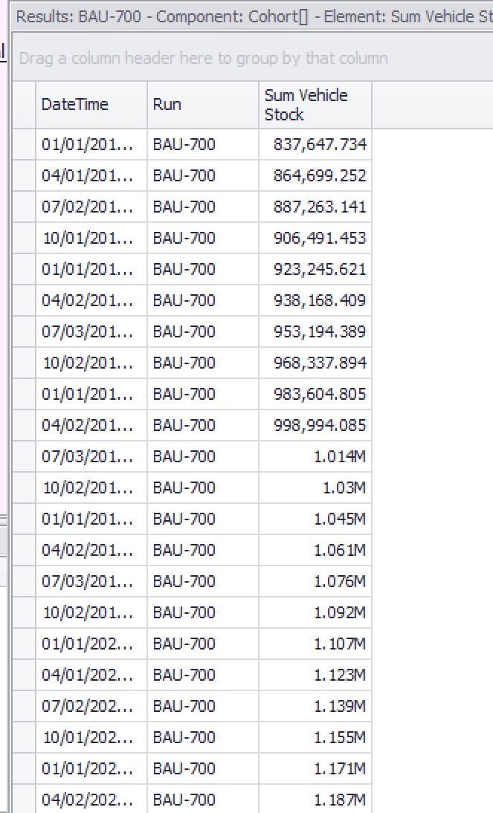Select row indicator for the 837,647.734 row

(24, 144)
